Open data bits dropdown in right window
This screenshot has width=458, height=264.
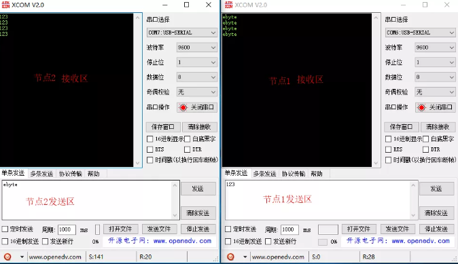(x=435, y=77)
